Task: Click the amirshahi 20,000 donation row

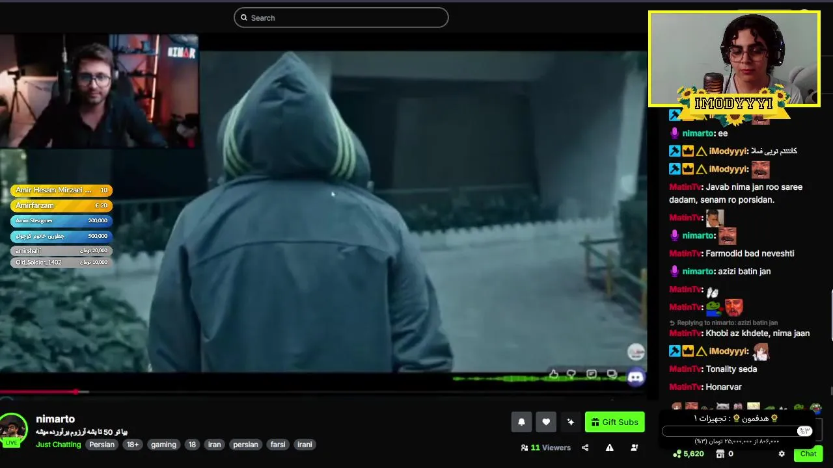Action: click(x=61, y=251)
